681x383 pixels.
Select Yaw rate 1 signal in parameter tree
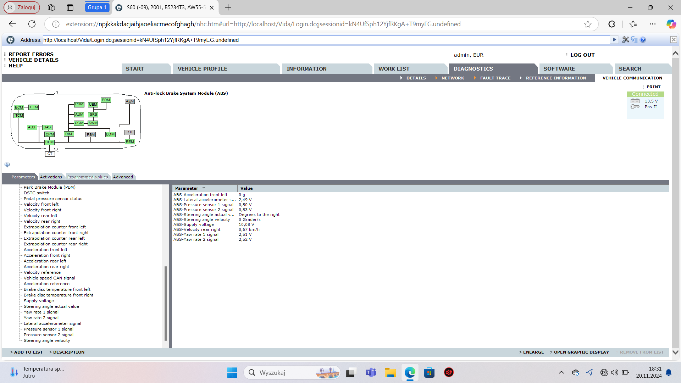click(41, 312)
